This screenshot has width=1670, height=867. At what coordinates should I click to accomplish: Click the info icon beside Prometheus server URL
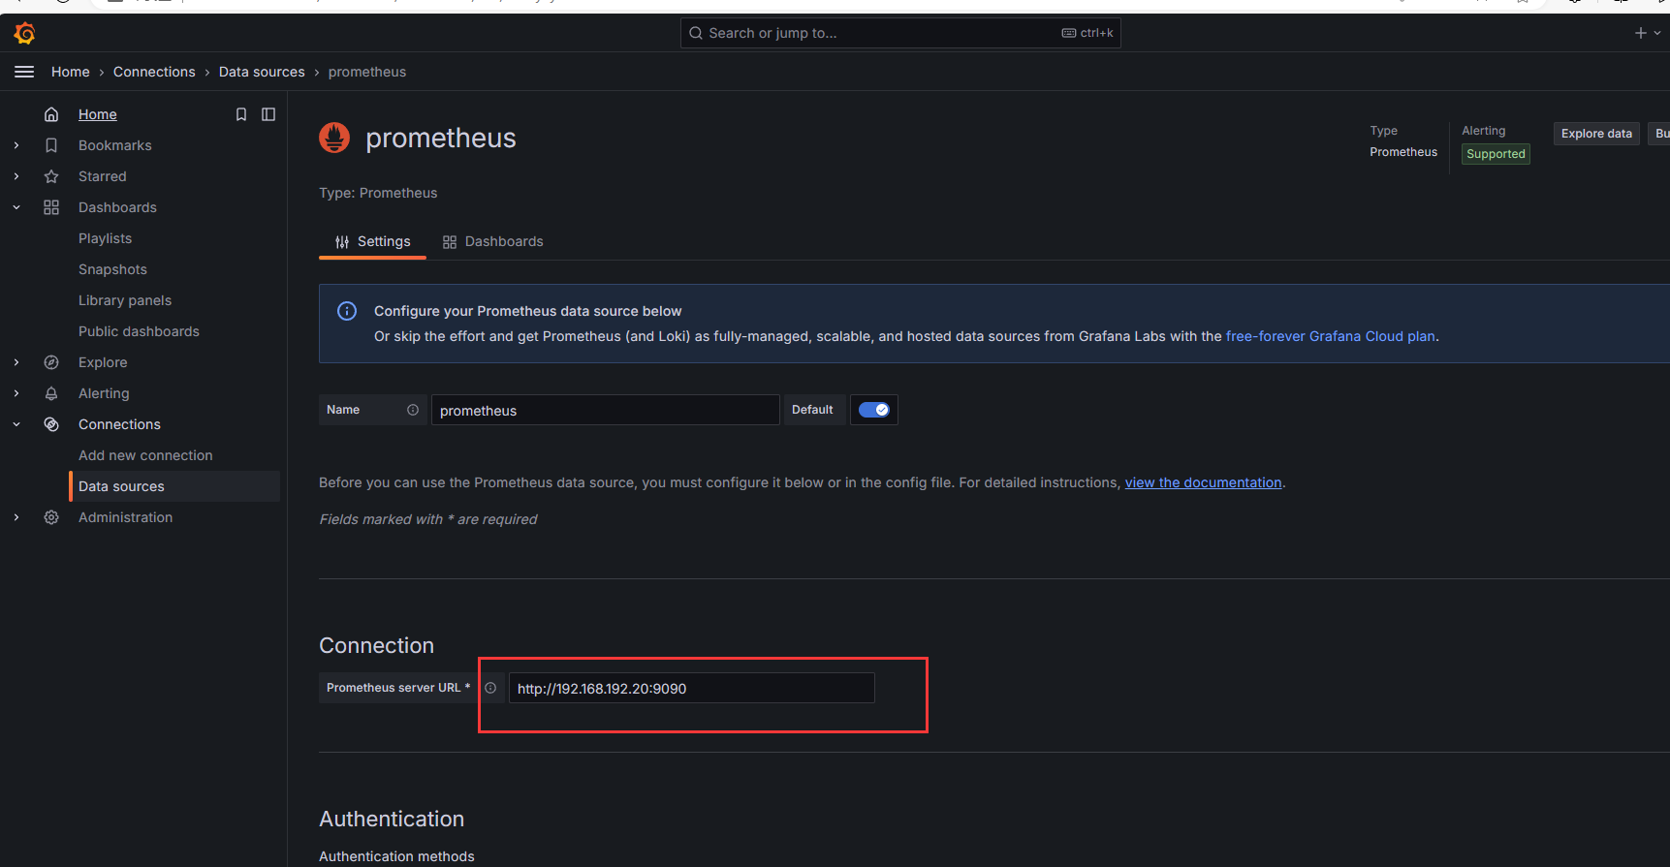tap(490, 688)
